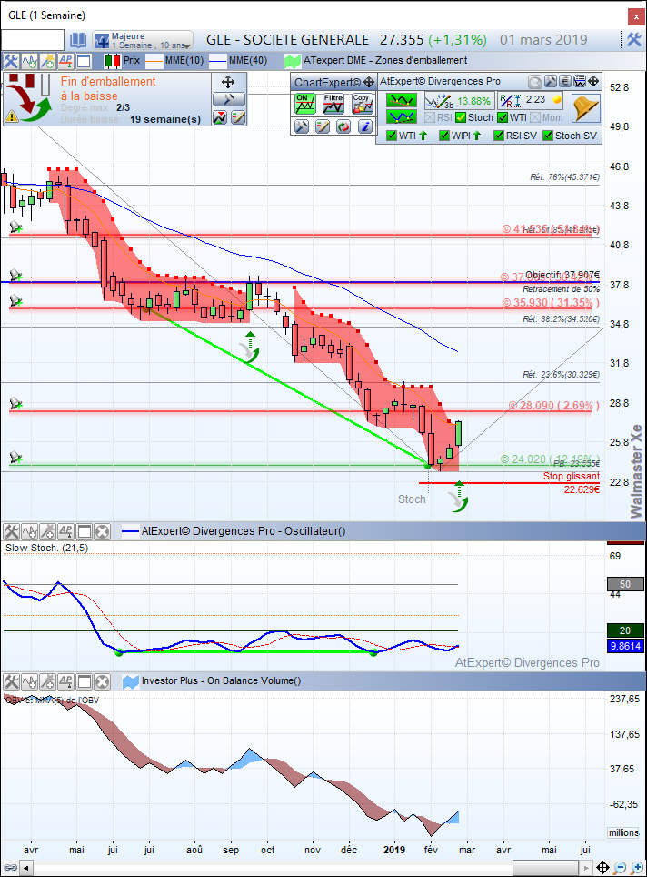647x877 pixels.
Task: Click zoom out magnifier at bottom right
Action: 620,868
